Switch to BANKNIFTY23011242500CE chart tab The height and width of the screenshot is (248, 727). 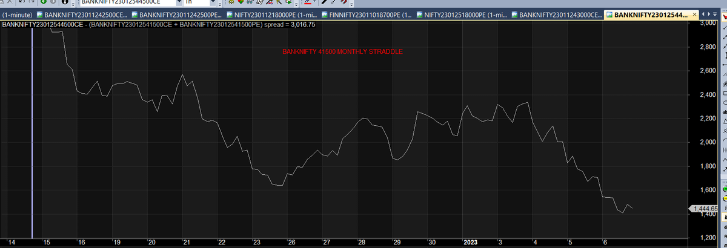pos(82,15)
